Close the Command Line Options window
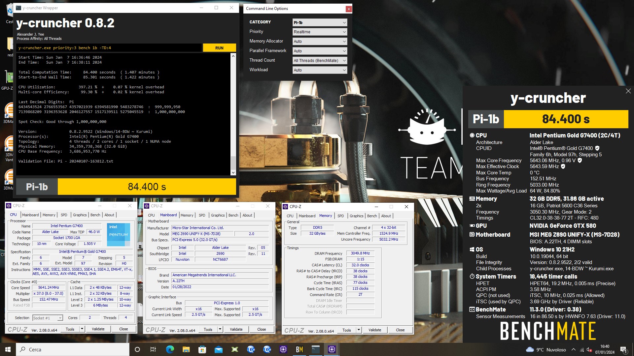This screenshot has height=356, width=634. coord(348,9)
